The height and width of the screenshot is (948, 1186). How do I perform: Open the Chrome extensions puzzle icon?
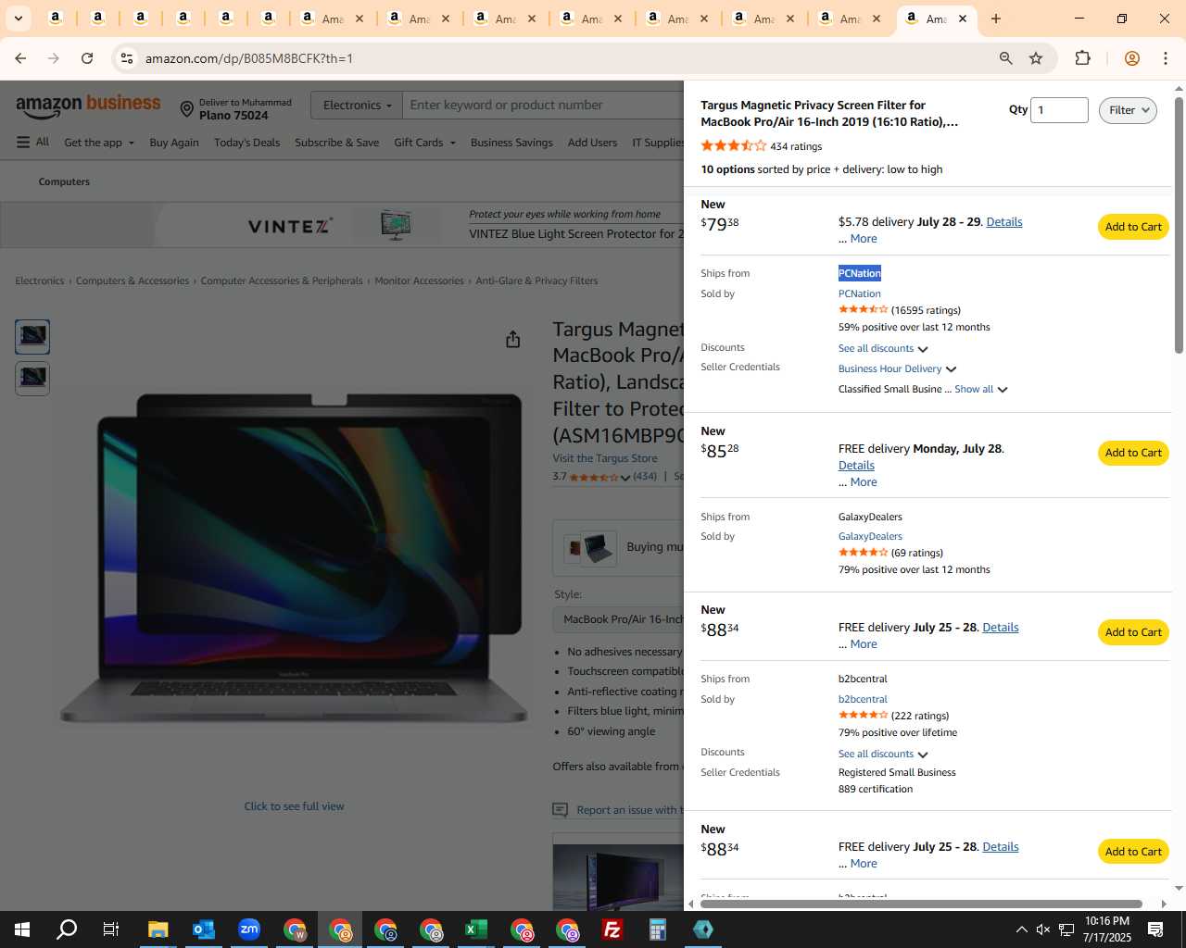pos(1082,58)
